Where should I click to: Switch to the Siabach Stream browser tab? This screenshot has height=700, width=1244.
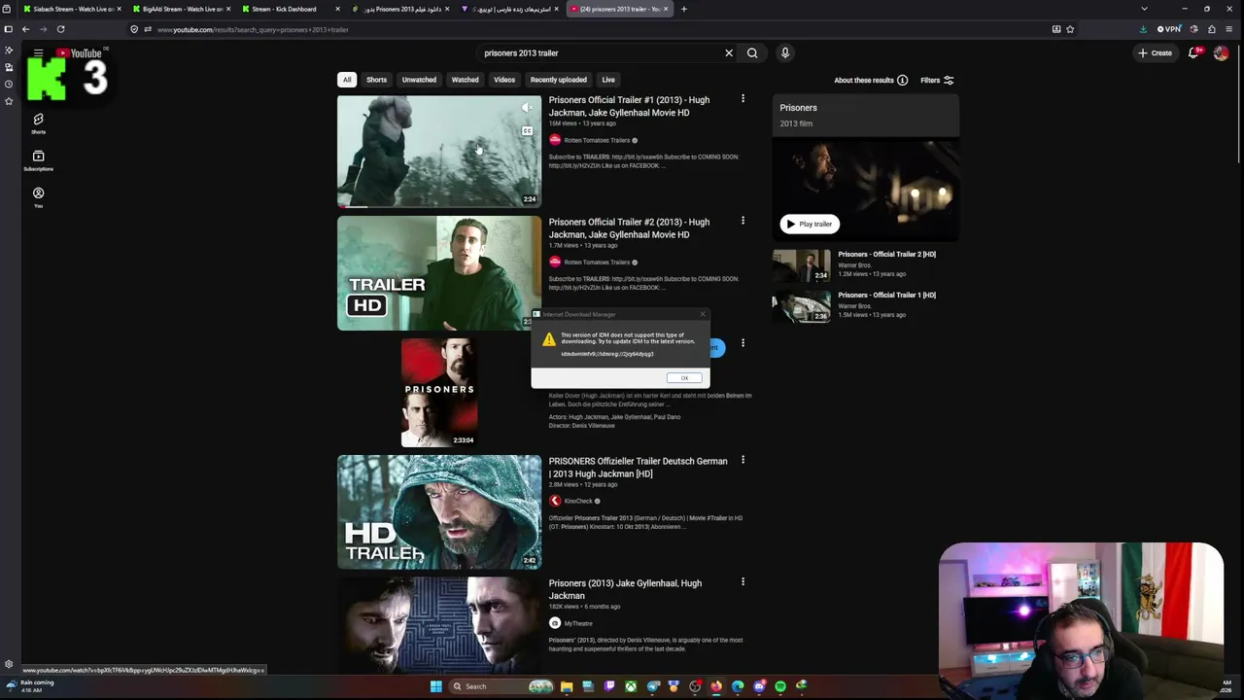tap(70, 9)
